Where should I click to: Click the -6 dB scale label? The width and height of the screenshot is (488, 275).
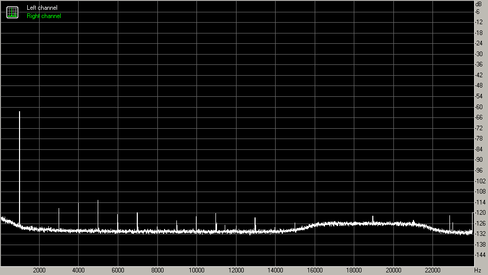(478, 12)
